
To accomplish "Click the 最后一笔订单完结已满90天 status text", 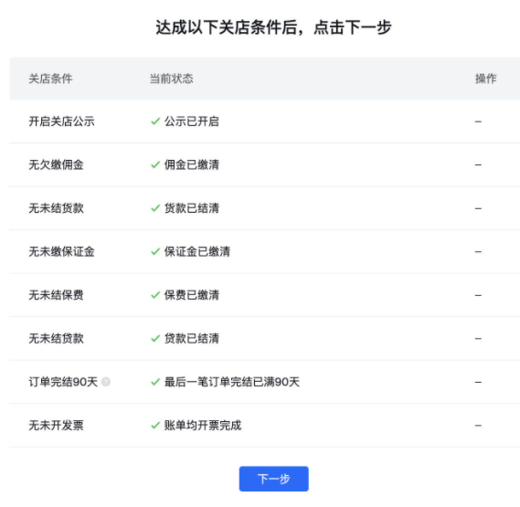I will (232, 382).
